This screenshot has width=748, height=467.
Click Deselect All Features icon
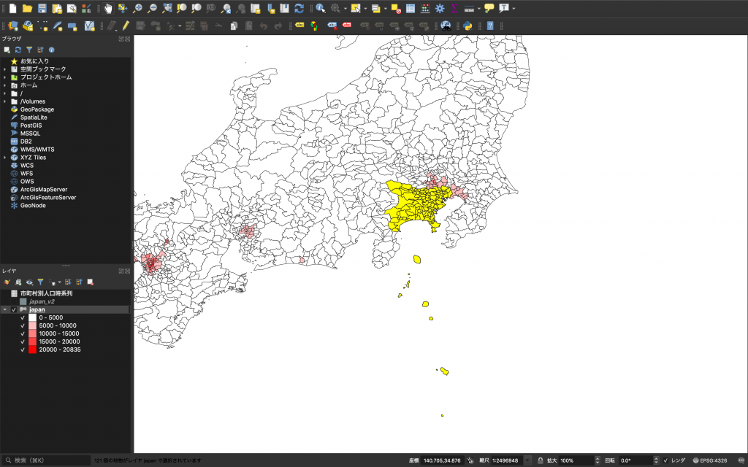pyautogui.click(x=395, y=8)
